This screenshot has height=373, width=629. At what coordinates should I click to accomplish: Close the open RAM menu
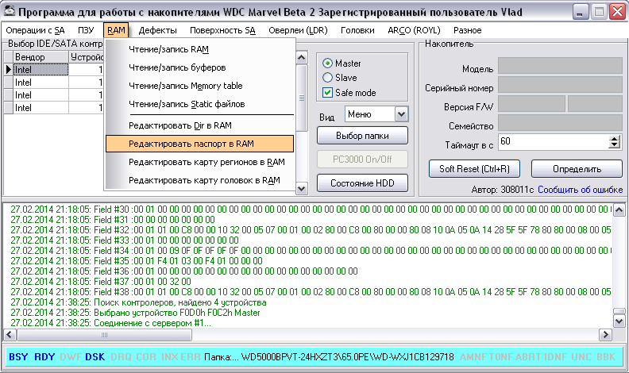116,30
